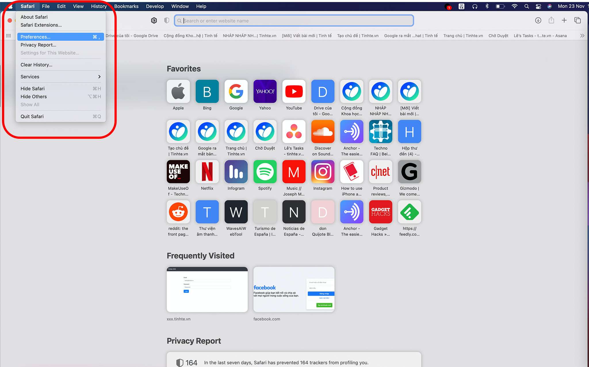Open the Develop menu
The width and height of the screenshot is (589, 367).
[155, 6]
